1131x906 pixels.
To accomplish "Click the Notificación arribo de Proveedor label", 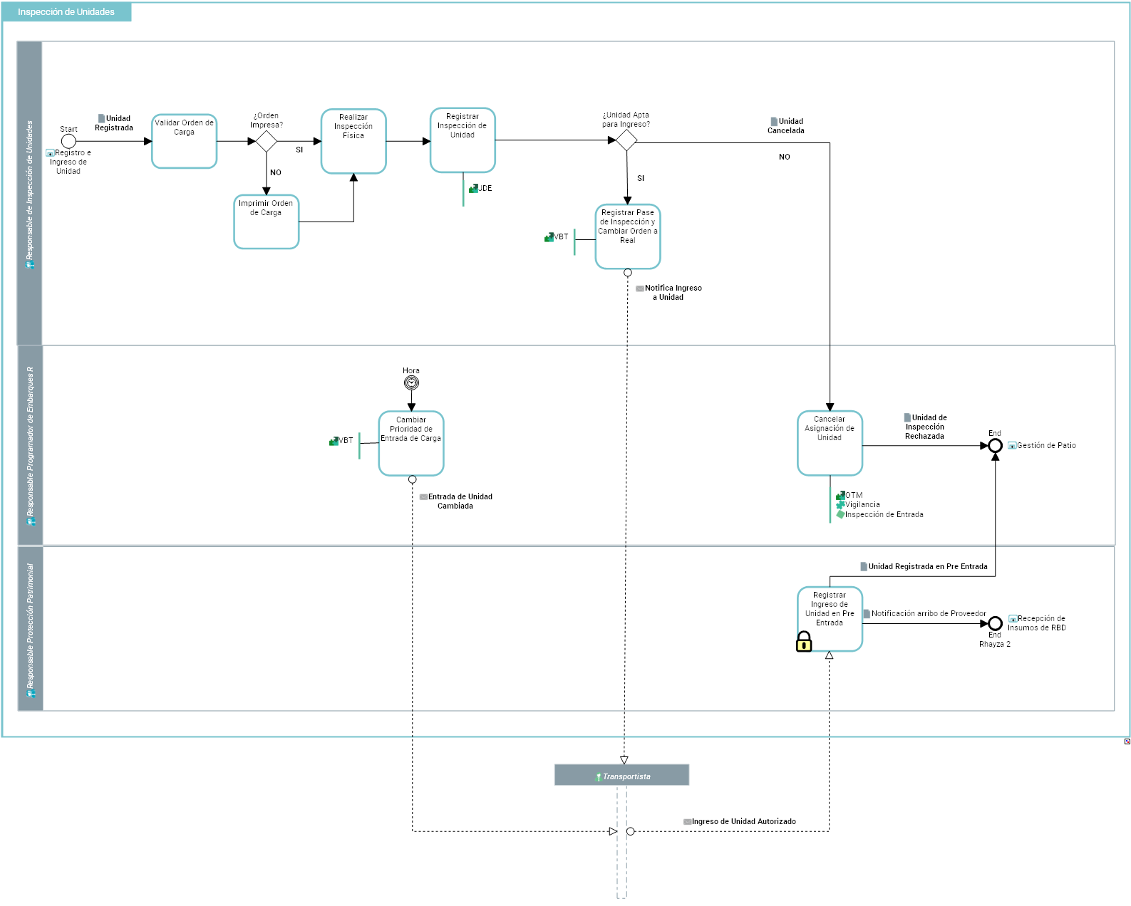I will tap(929, 614).
